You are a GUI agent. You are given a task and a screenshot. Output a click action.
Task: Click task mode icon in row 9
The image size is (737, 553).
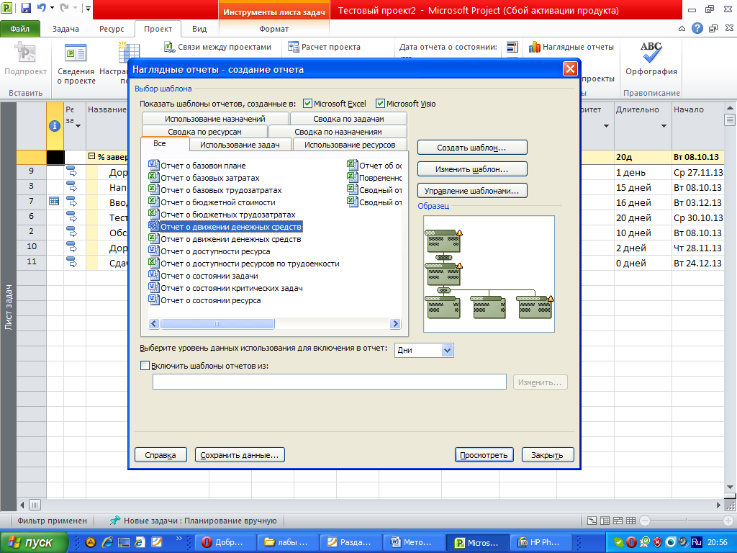pos(71,171)
